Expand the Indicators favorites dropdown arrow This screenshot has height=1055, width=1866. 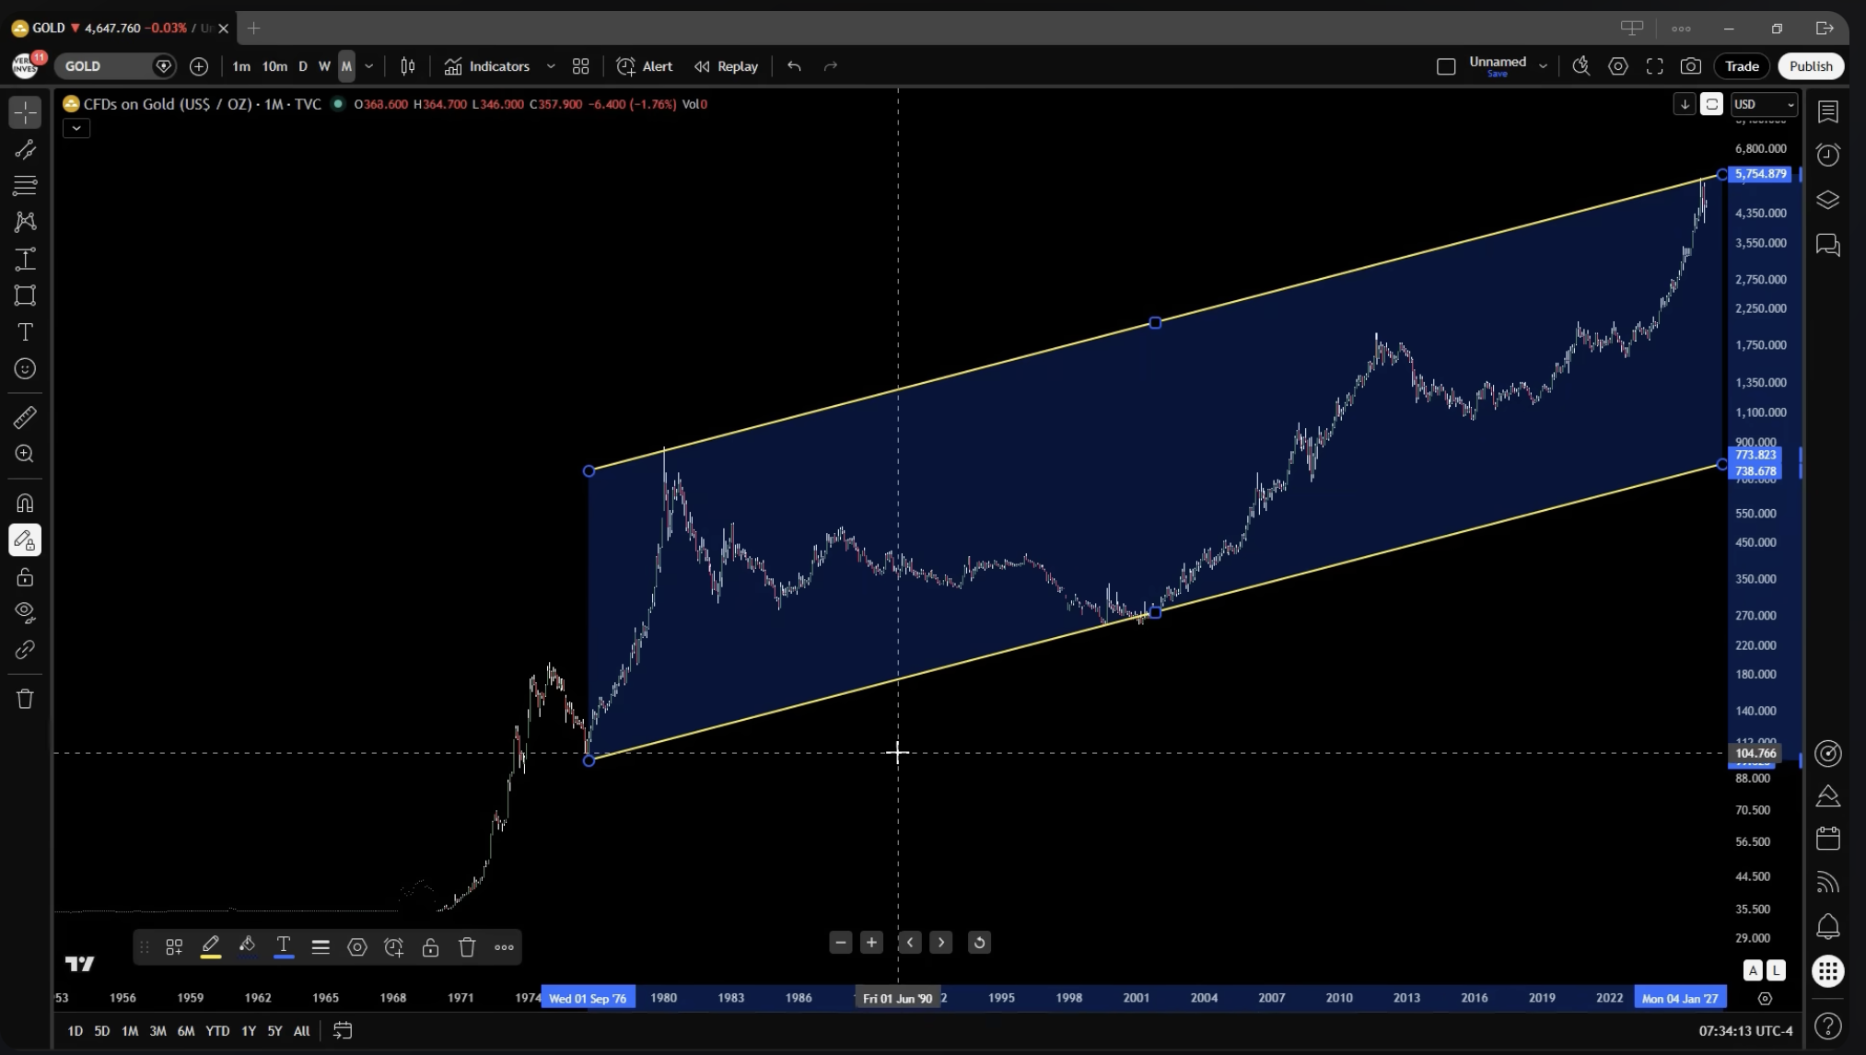pos(551,66)
